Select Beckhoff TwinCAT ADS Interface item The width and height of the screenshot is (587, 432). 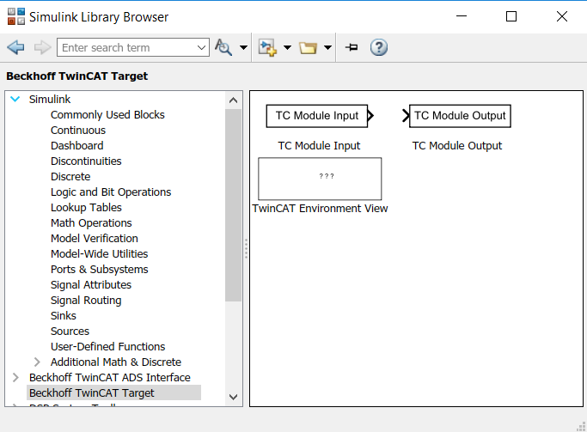coord(110,377)
